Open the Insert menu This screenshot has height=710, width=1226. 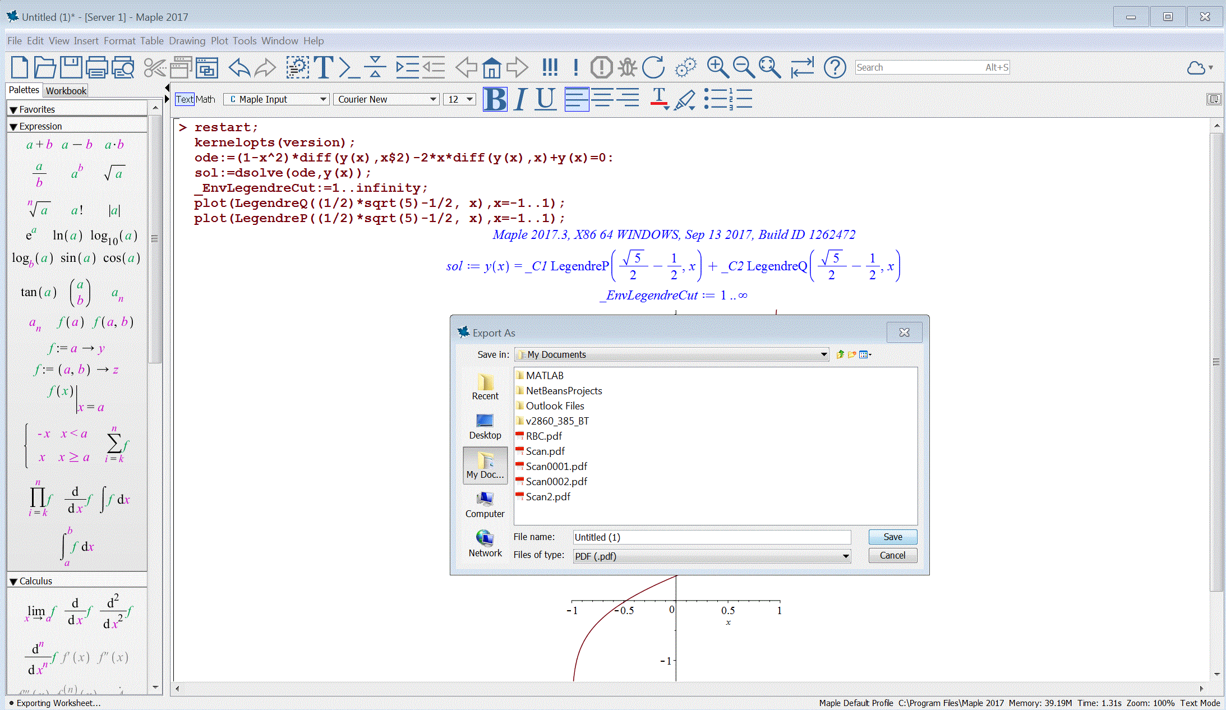coord(86,41)
